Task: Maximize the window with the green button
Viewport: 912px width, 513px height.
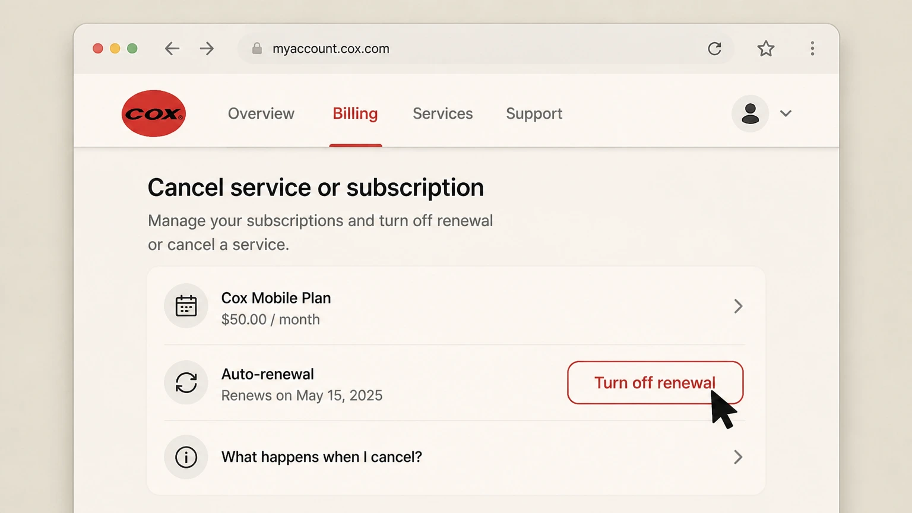Action: click(x=132, y=49)
